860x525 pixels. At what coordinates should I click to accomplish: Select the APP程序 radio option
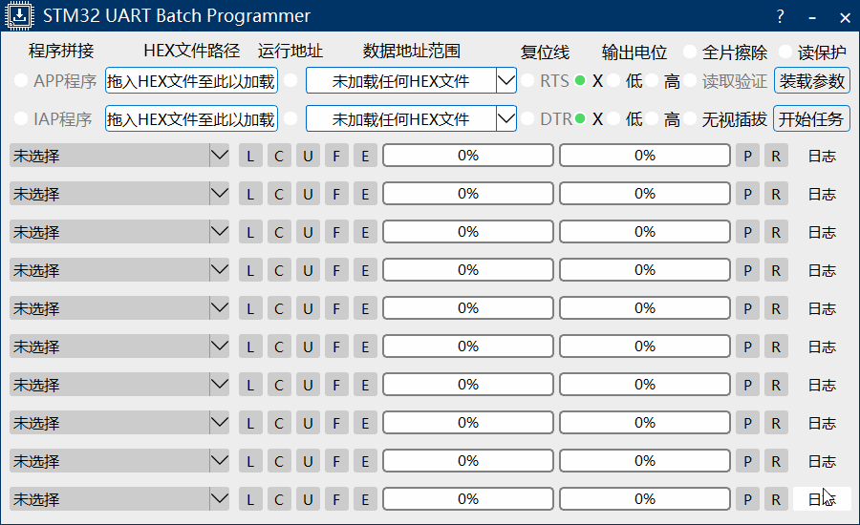pos(21,80)
